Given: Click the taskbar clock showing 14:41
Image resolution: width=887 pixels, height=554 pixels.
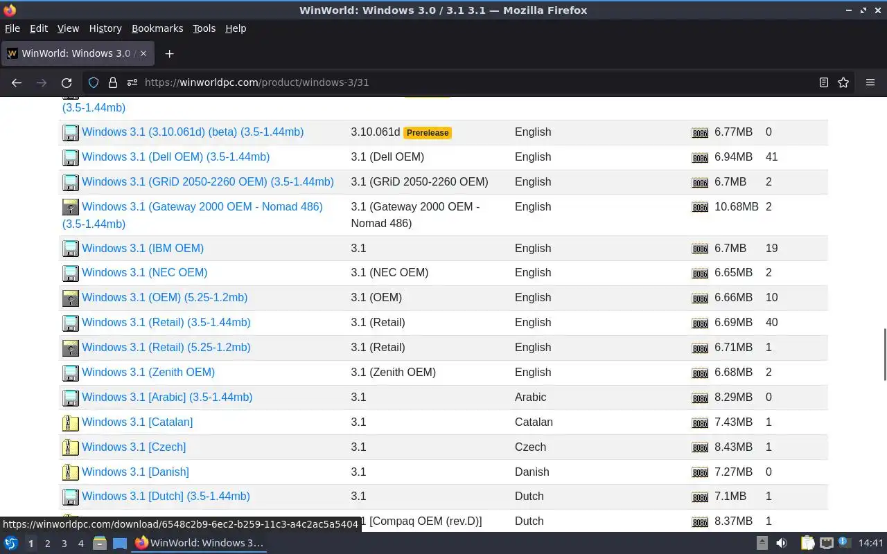Looking at the screenshot, I should [871, 543].
